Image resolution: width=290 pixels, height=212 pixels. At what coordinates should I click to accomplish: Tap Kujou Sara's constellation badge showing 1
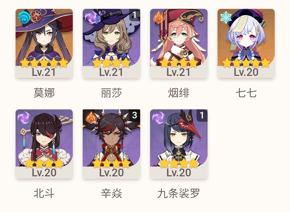[202, 115]
